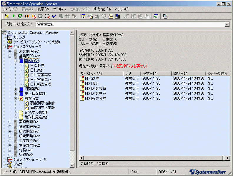Click the orange bars with red X icon
Viewport: 233px width, 176px height.
click(34, 16)
